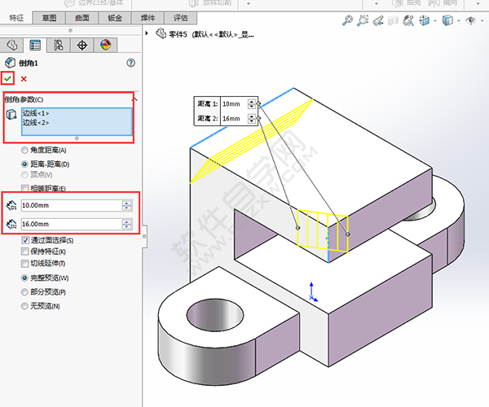Select 边线<1> in the selection box
489x407 pixels.
36,113
